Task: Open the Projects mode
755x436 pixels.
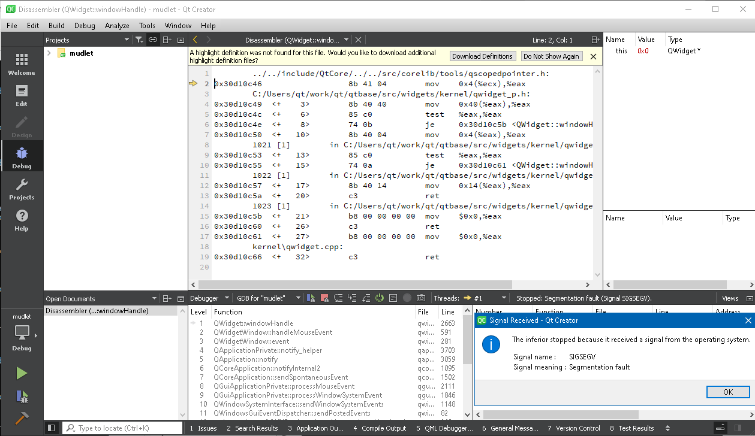Action: tap(22, 189)
